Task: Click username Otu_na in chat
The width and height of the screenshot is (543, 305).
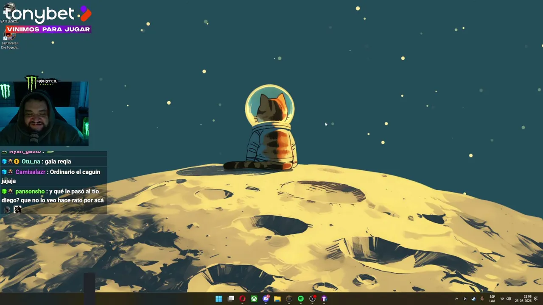Action: (x=31, y=161)
